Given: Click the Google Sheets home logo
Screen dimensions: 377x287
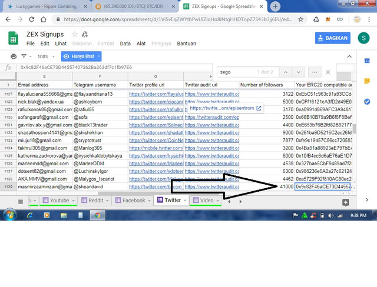Looking at the screenshot, I should [13, 38].
